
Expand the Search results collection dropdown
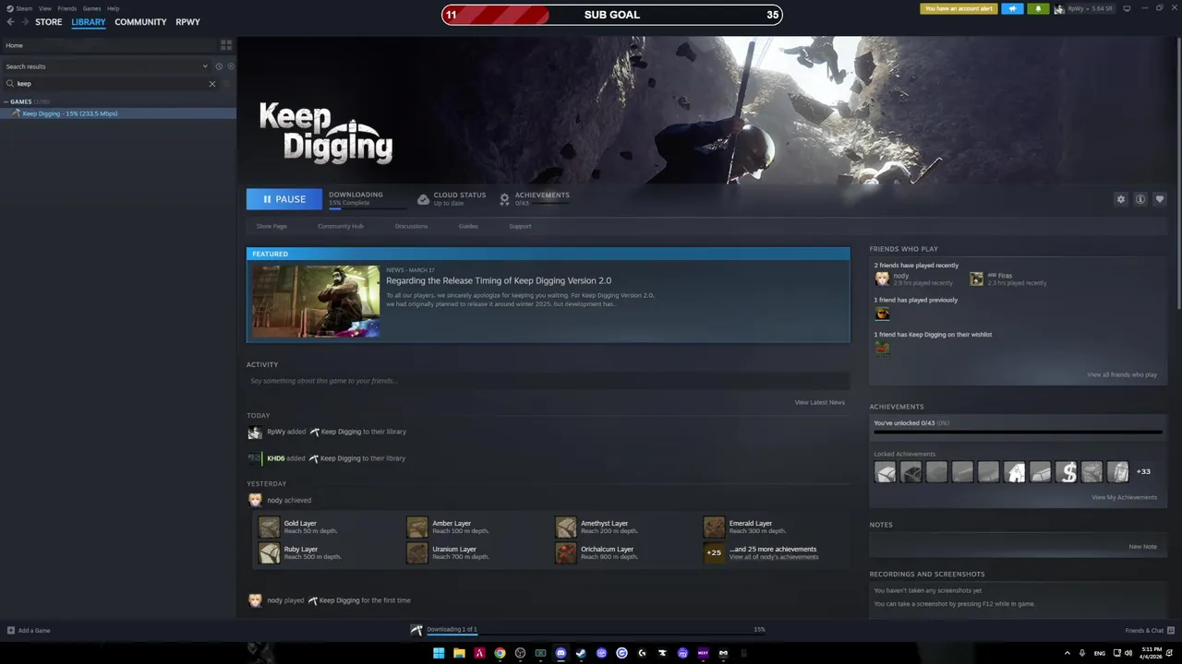(x=205, y=66)
